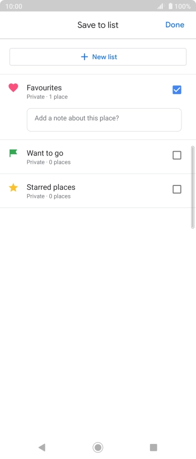The image size is (196, 459).
Task: Tap the Save to list header title
Action: point(98,25)
